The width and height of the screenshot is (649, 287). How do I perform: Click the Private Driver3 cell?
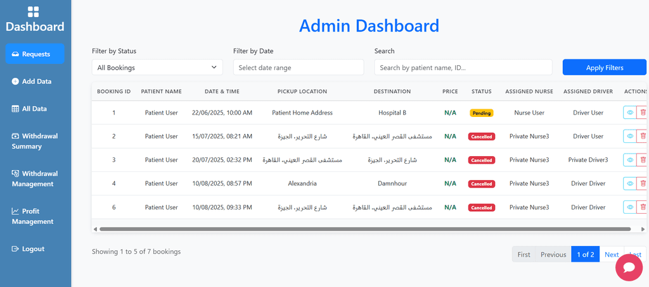click(588, 160)
